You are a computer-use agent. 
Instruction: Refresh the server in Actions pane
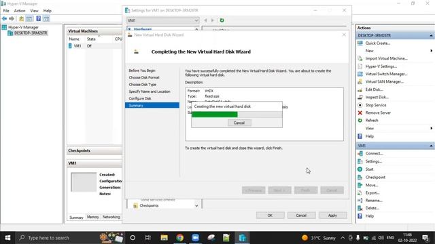372,121
